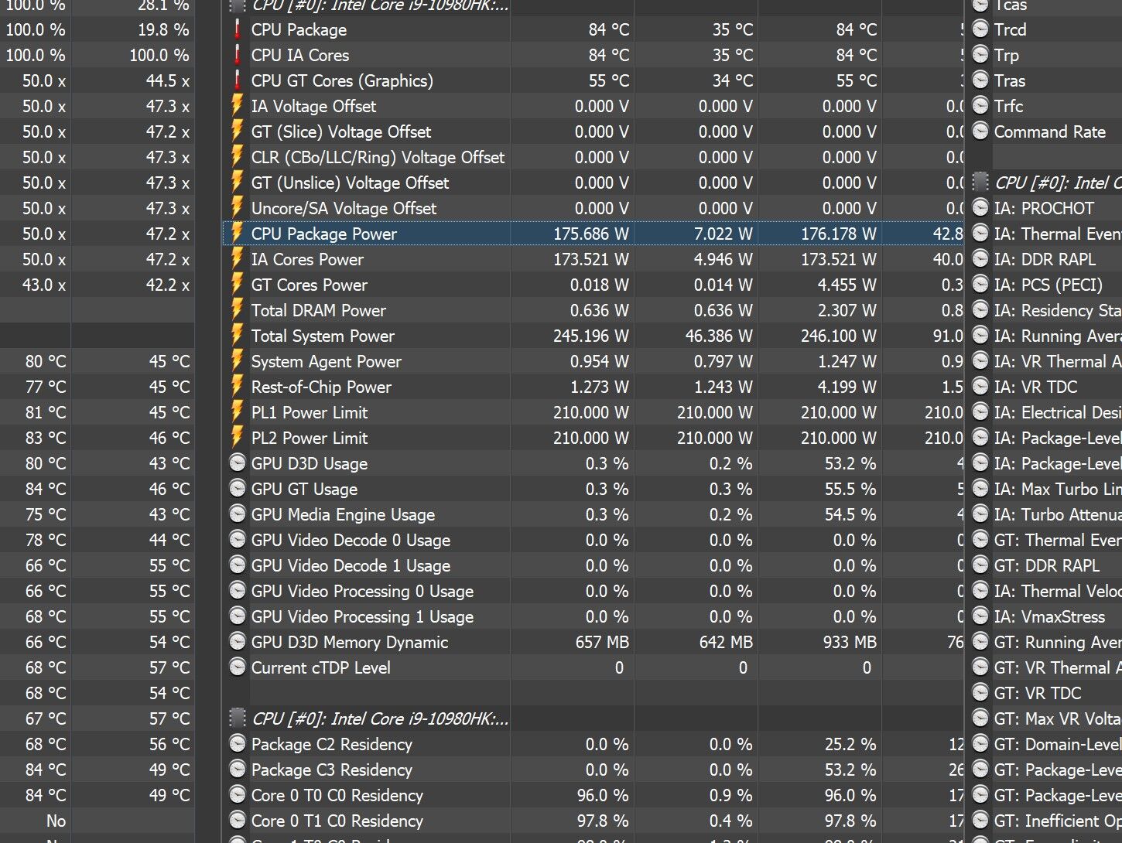The width and height of the screenshot is (1122, 843).
Task: Click the lightning icon beside Uncore/SA Voltage Offset
Action: [238, 208]
